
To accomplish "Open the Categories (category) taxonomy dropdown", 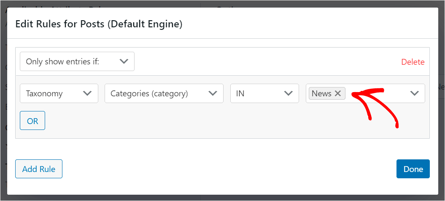I will tap(164, 93).
